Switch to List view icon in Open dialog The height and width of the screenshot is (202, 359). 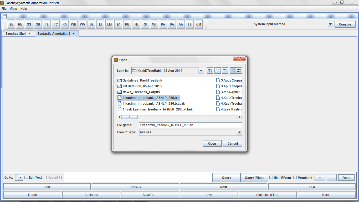click(x=233, y=70)
